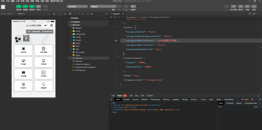This screenshot has height=130, width=262.
Task: Switch to the Console tab
Action: 126,99
